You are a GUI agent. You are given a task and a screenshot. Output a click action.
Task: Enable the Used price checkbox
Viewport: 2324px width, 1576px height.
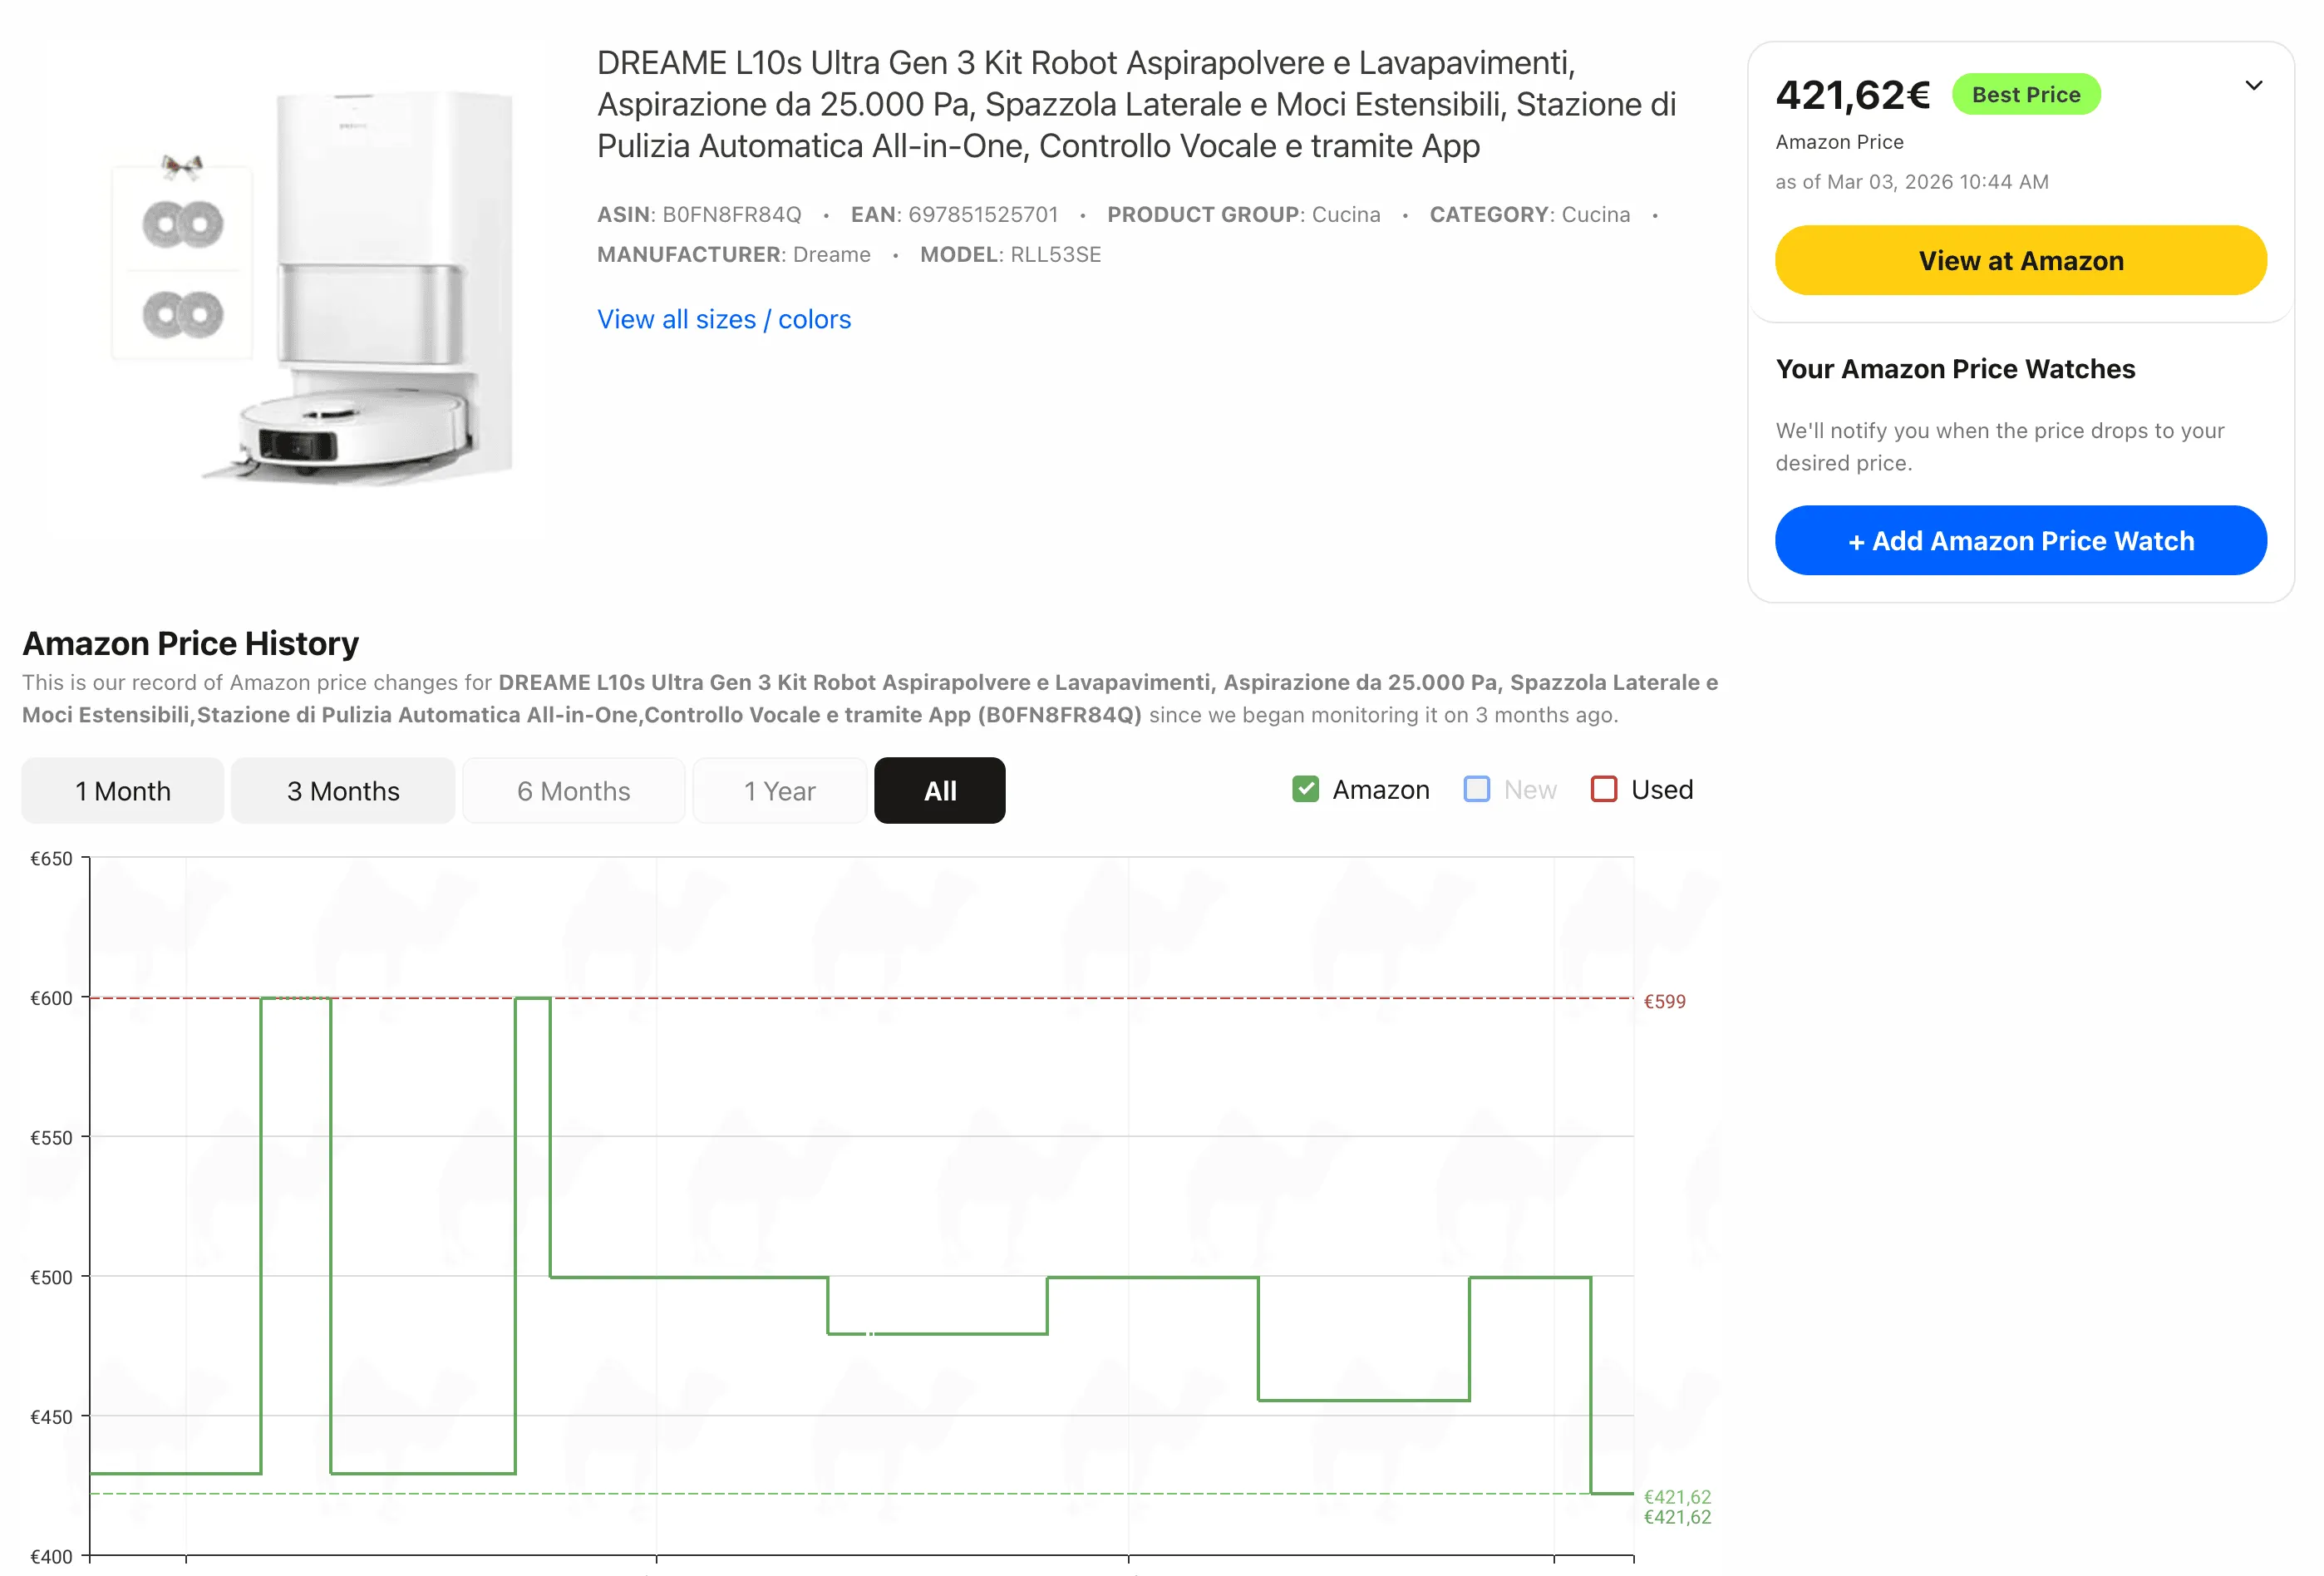point(1603,789)
